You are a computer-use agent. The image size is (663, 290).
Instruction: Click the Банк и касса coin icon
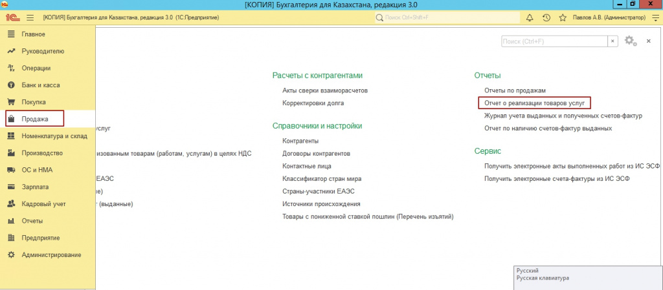12,85
